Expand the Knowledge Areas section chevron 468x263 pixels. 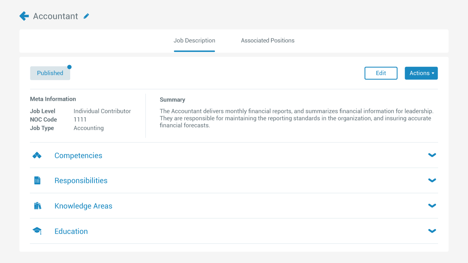[x=432, y=206]
